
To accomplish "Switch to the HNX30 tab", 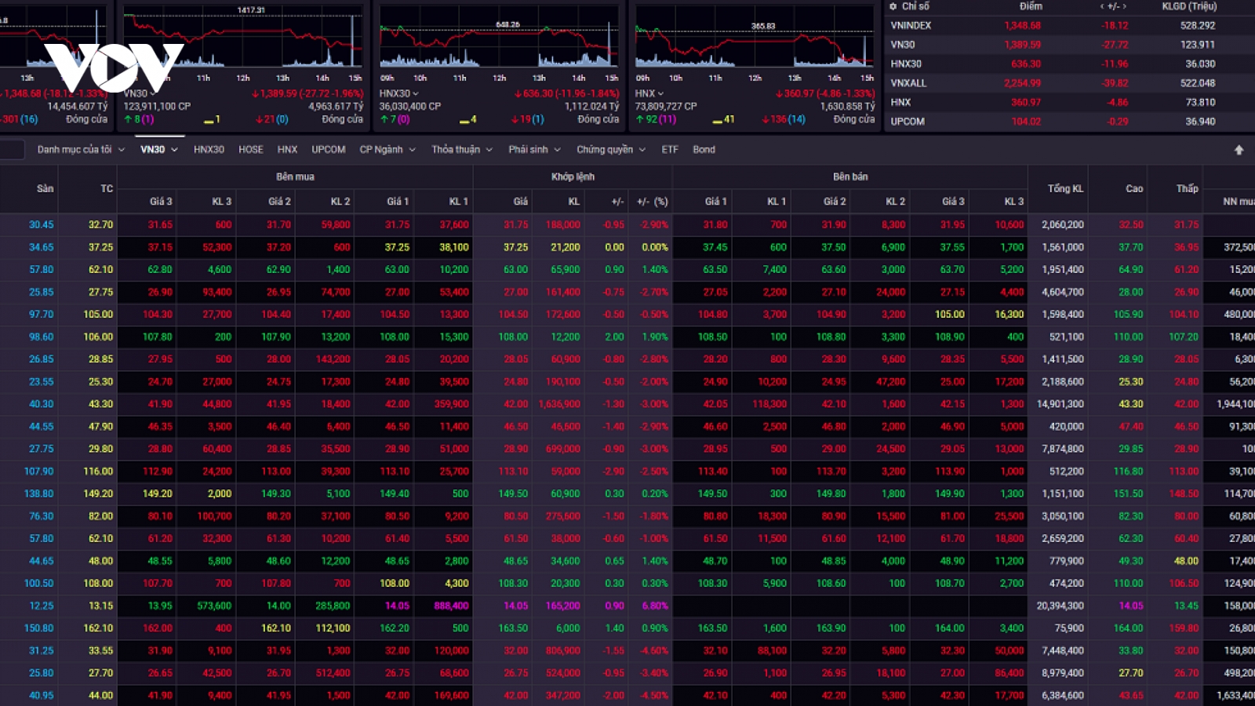I will tap(209, 149).
